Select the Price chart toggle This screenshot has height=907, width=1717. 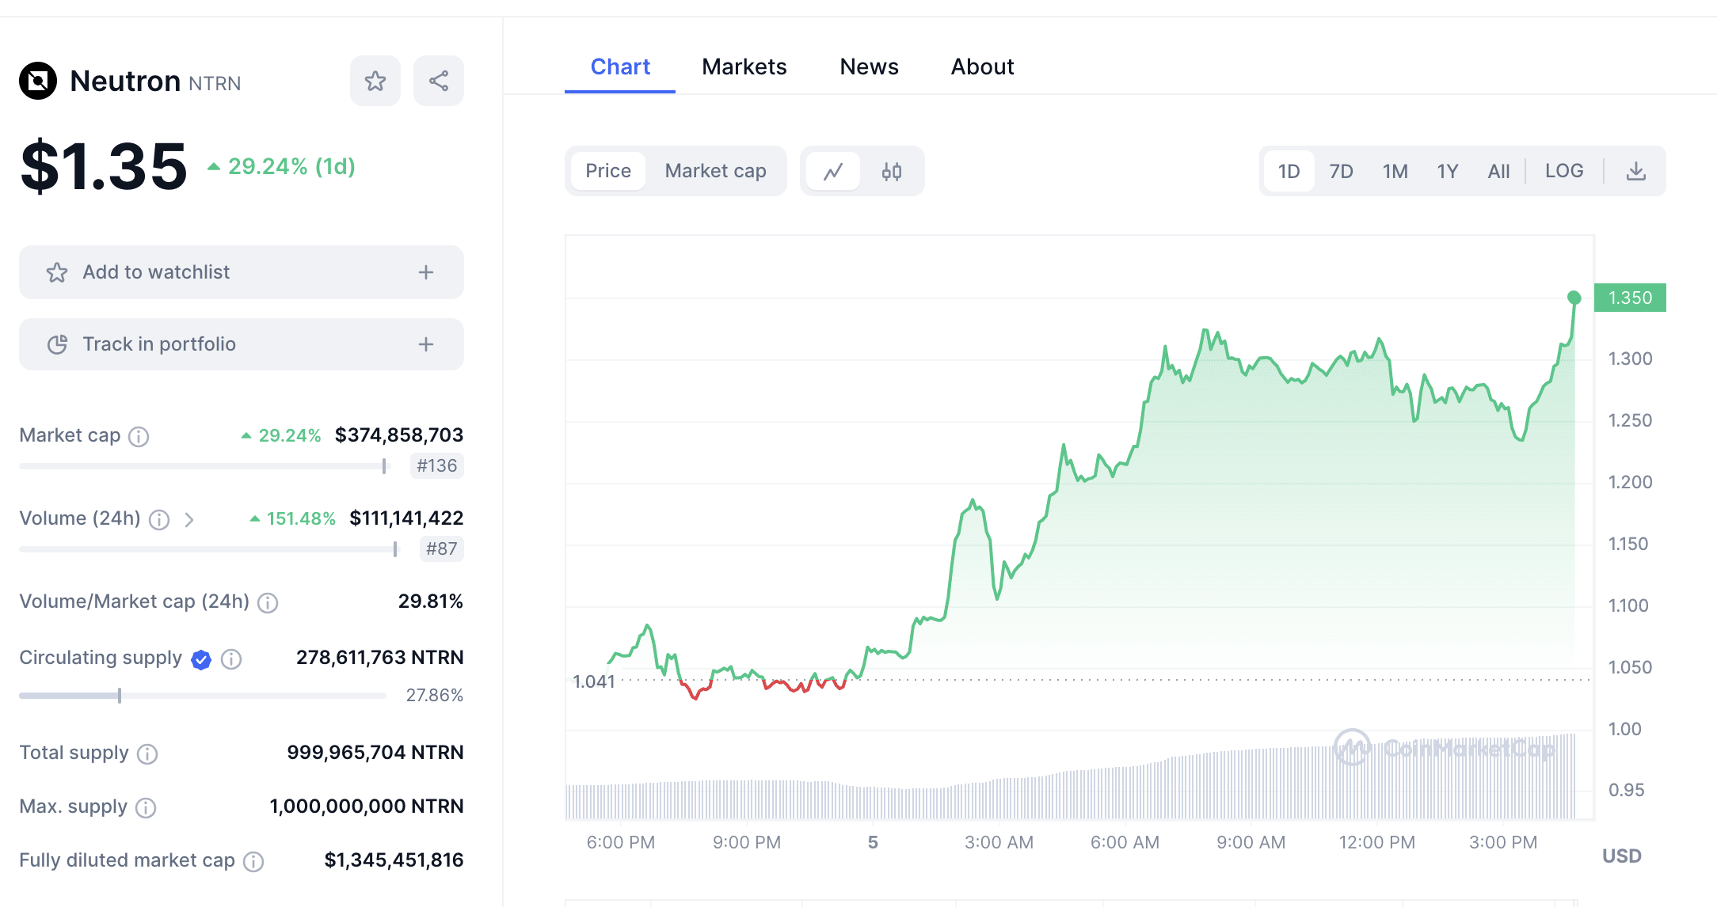coord(607,171)
